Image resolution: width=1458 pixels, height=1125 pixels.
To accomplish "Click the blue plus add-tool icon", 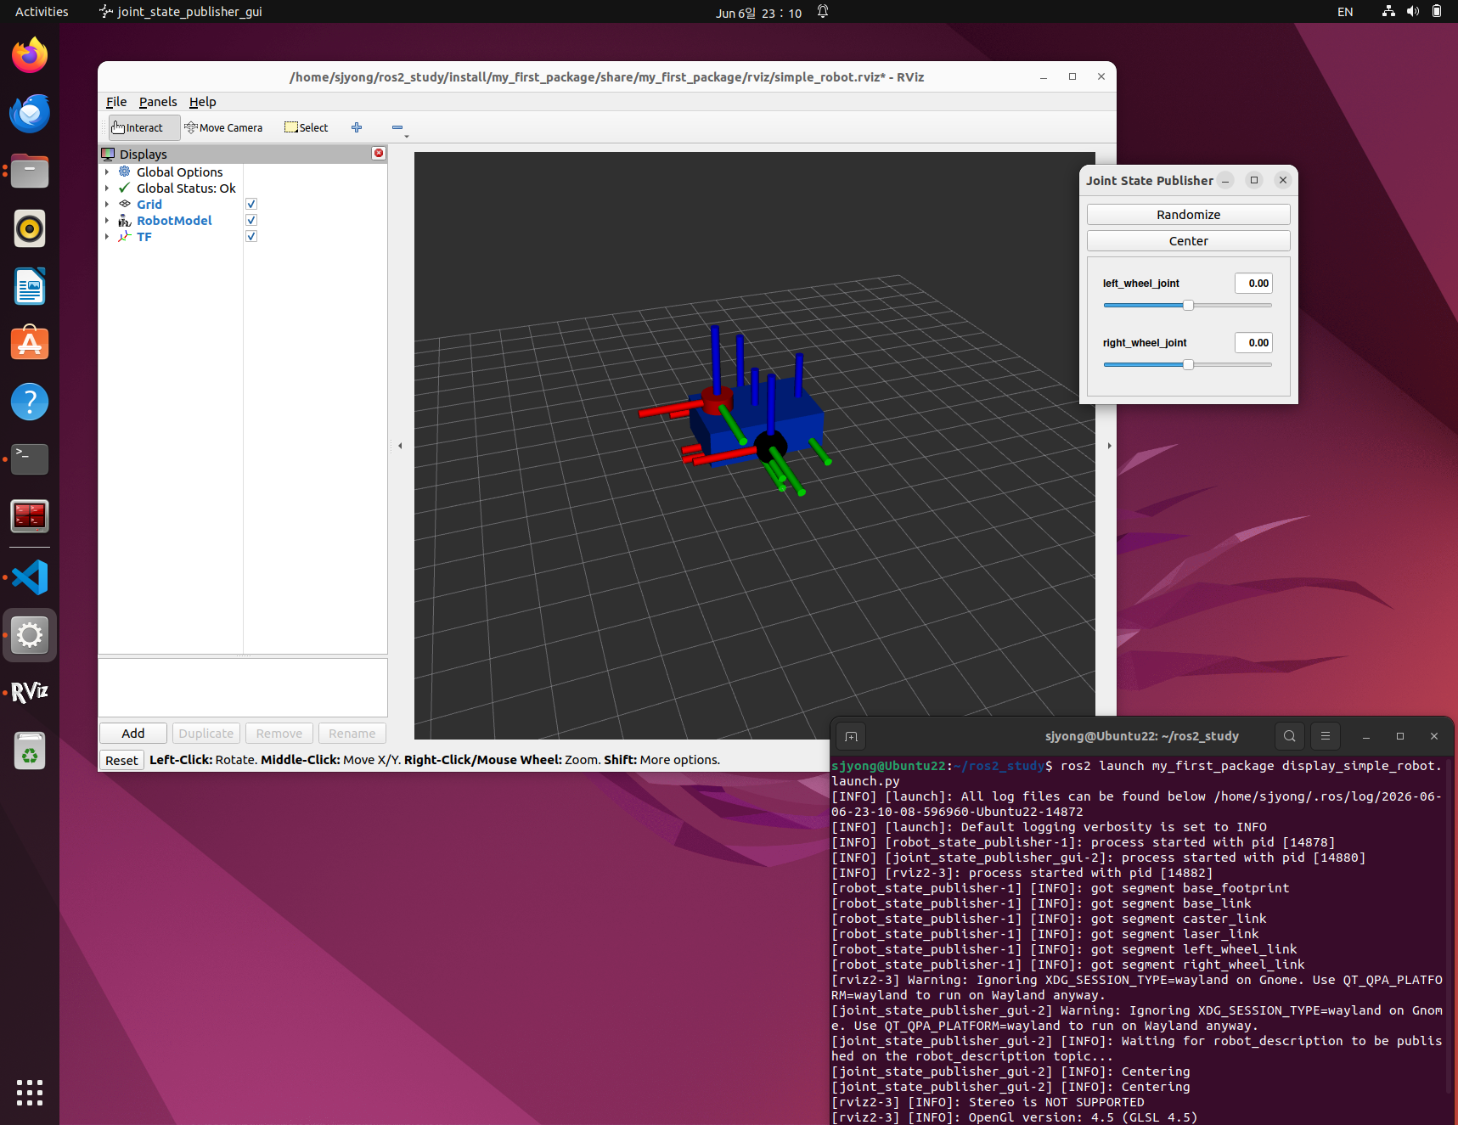I will [x=357, y=127].
